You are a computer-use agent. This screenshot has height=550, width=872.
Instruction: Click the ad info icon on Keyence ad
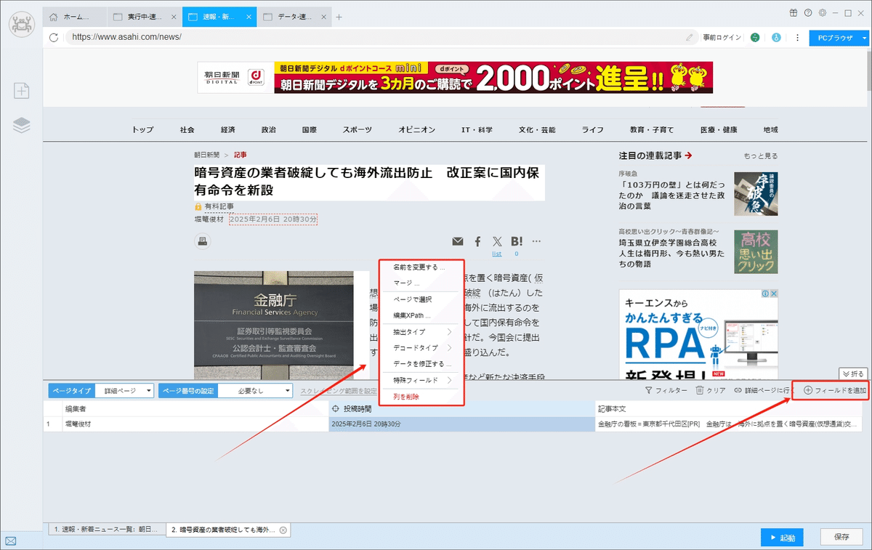tap(765, 294)
